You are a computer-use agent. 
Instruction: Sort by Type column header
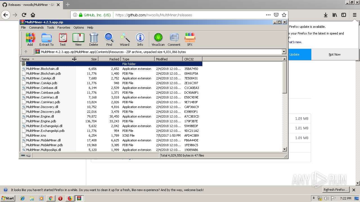tap(138, 59)
